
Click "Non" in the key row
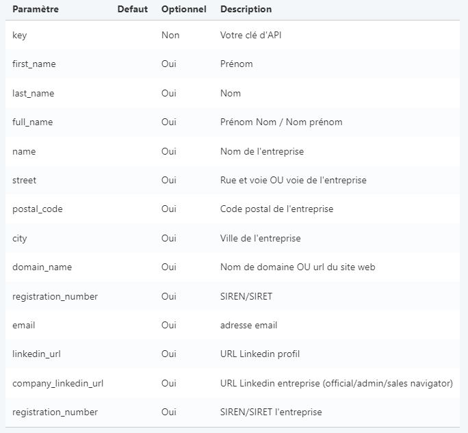pos(170,35)
